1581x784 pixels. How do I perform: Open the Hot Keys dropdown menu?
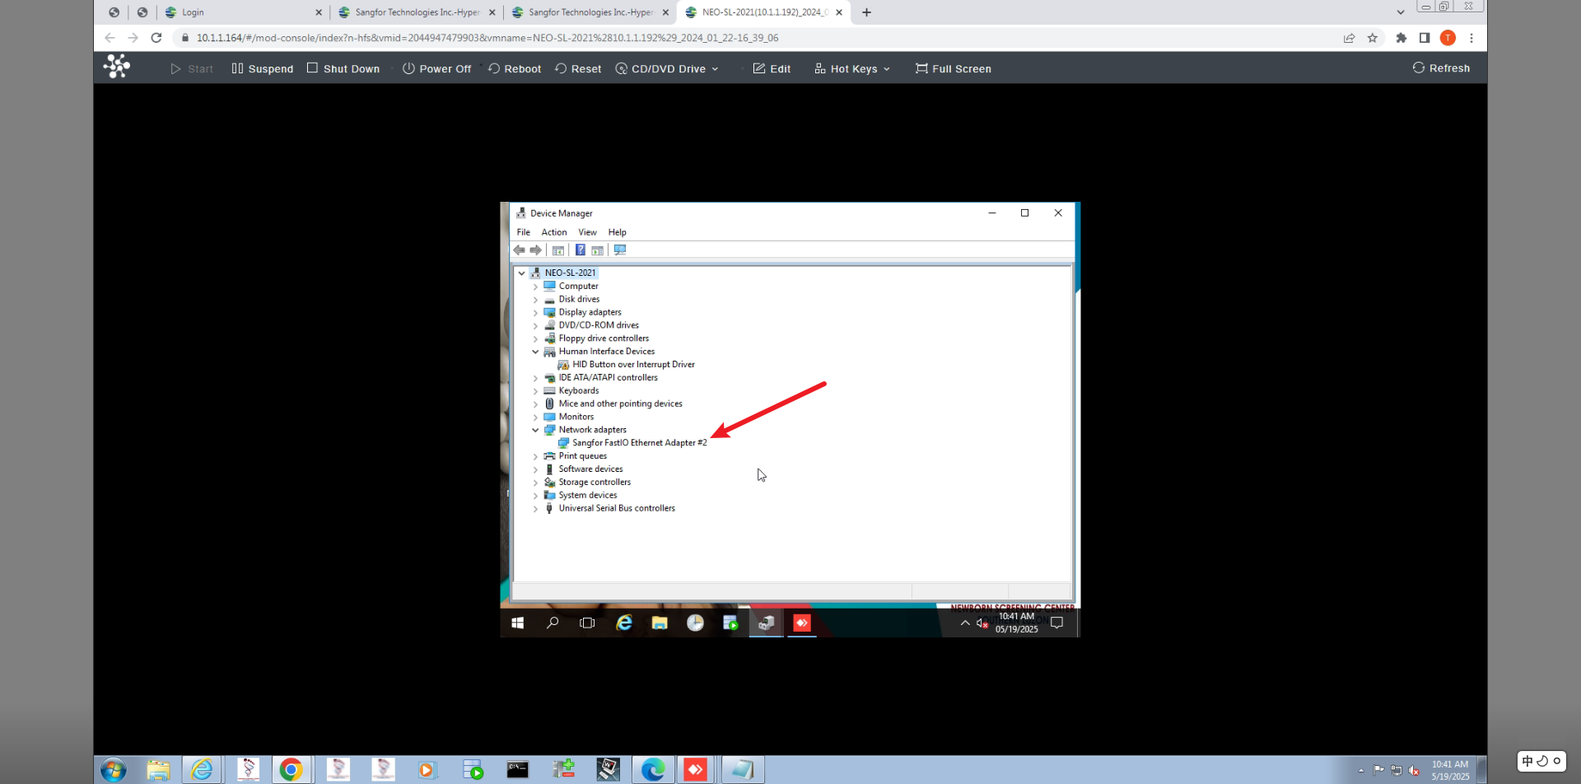(x=852, y=69)
